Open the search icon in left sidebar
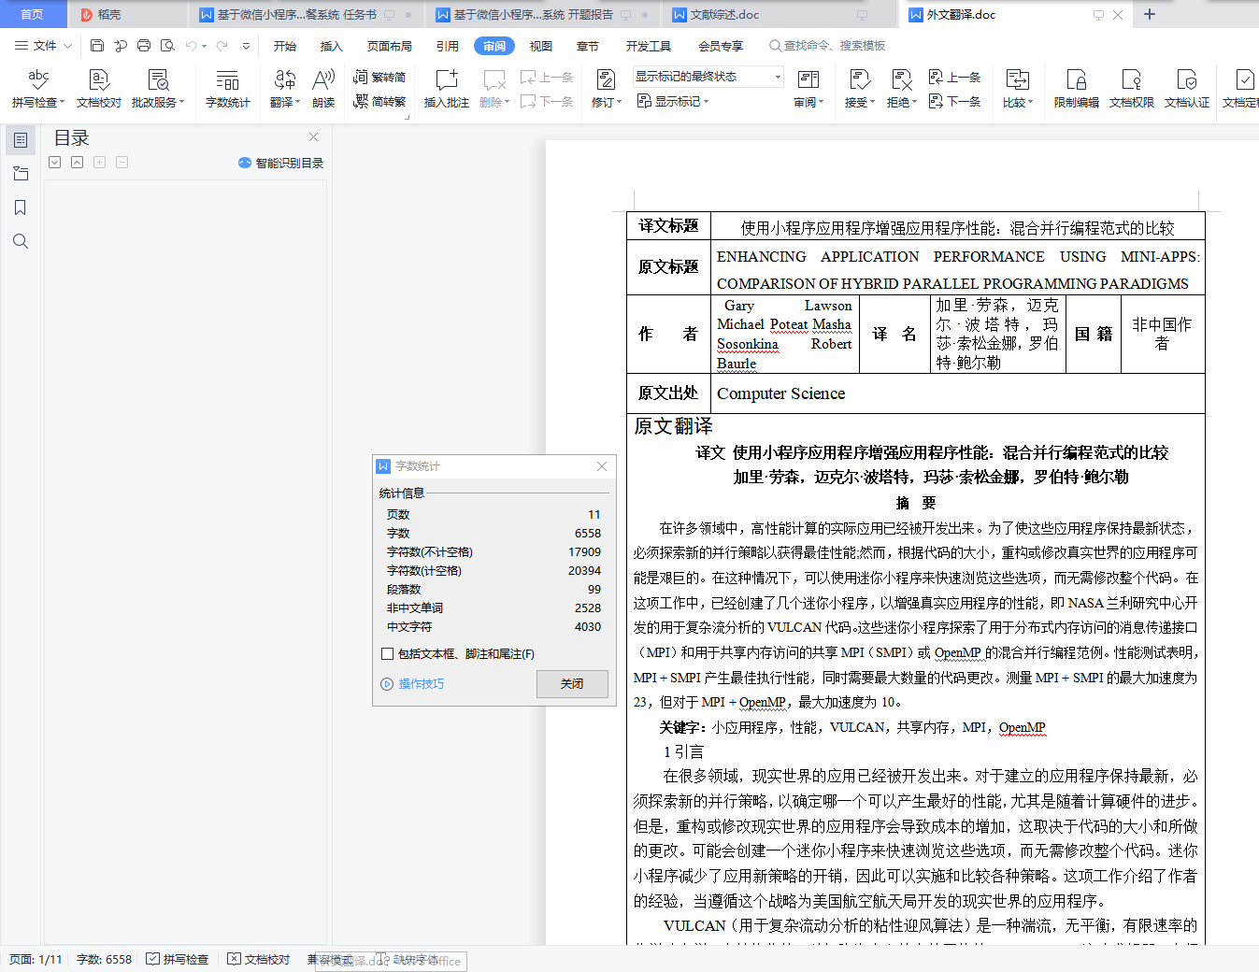 click(x=21, y=241)
